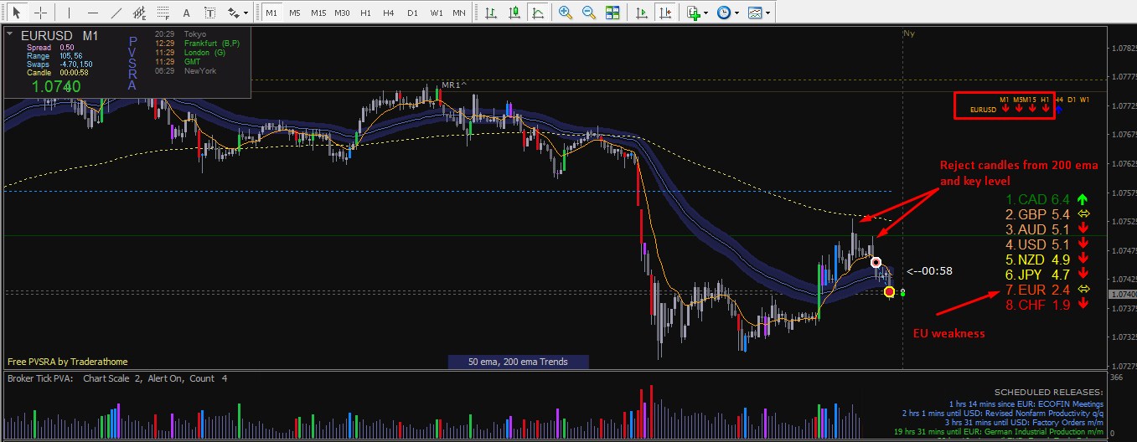Screen dimensions: 1137x442
Task: Click the Templates icon
Action: pyautogui.click(x=755, y=13)
